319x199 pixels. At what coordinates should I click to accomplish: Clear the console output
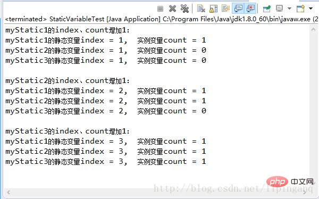click(x=201, y=9)
